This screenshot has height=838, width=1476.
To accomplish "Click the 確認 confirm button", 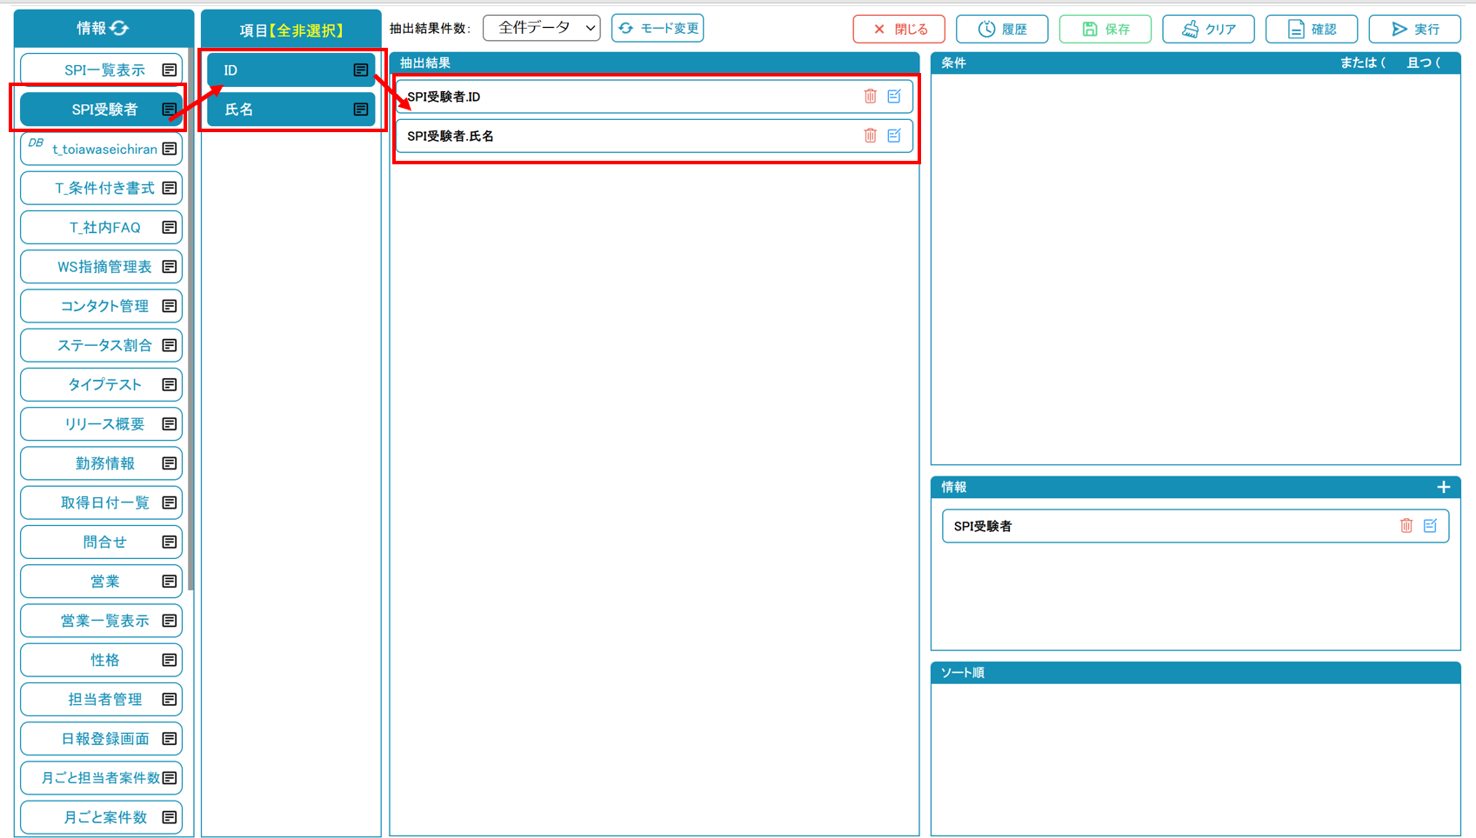I will click(1312, 29).
